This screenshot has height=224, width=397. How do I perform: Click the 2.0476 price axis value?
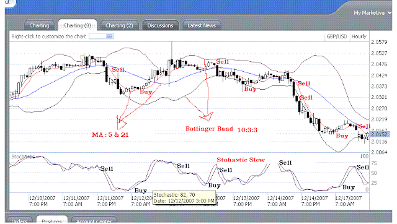click(379, 64)
